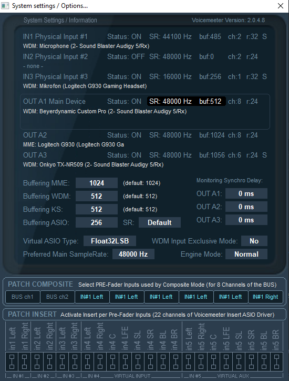The image size is (289, 381).
Task: Toggle insert switch for in3 Left
Action: (62, 362)
